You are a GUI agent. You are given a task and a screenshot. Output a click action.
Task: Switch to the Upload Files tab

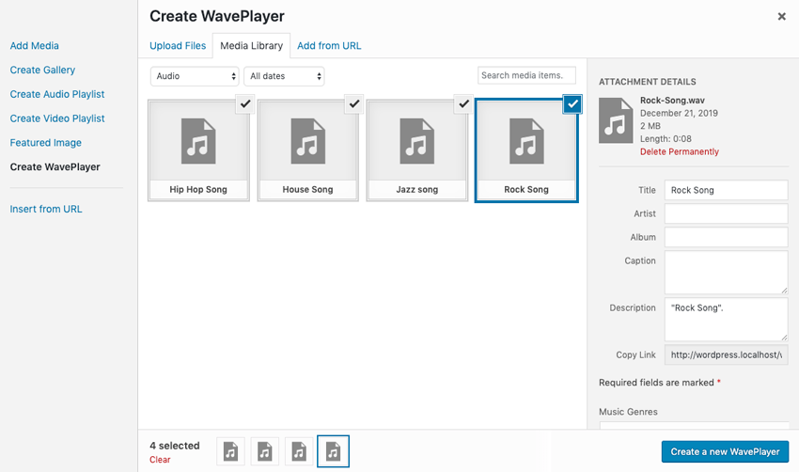click(178, 46)
